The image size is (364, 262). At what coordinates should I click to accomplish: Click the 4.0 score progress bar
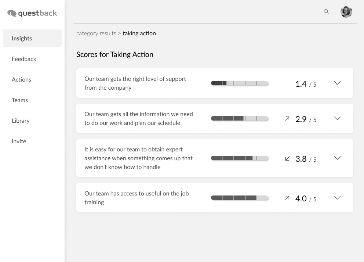click(240, 198)
